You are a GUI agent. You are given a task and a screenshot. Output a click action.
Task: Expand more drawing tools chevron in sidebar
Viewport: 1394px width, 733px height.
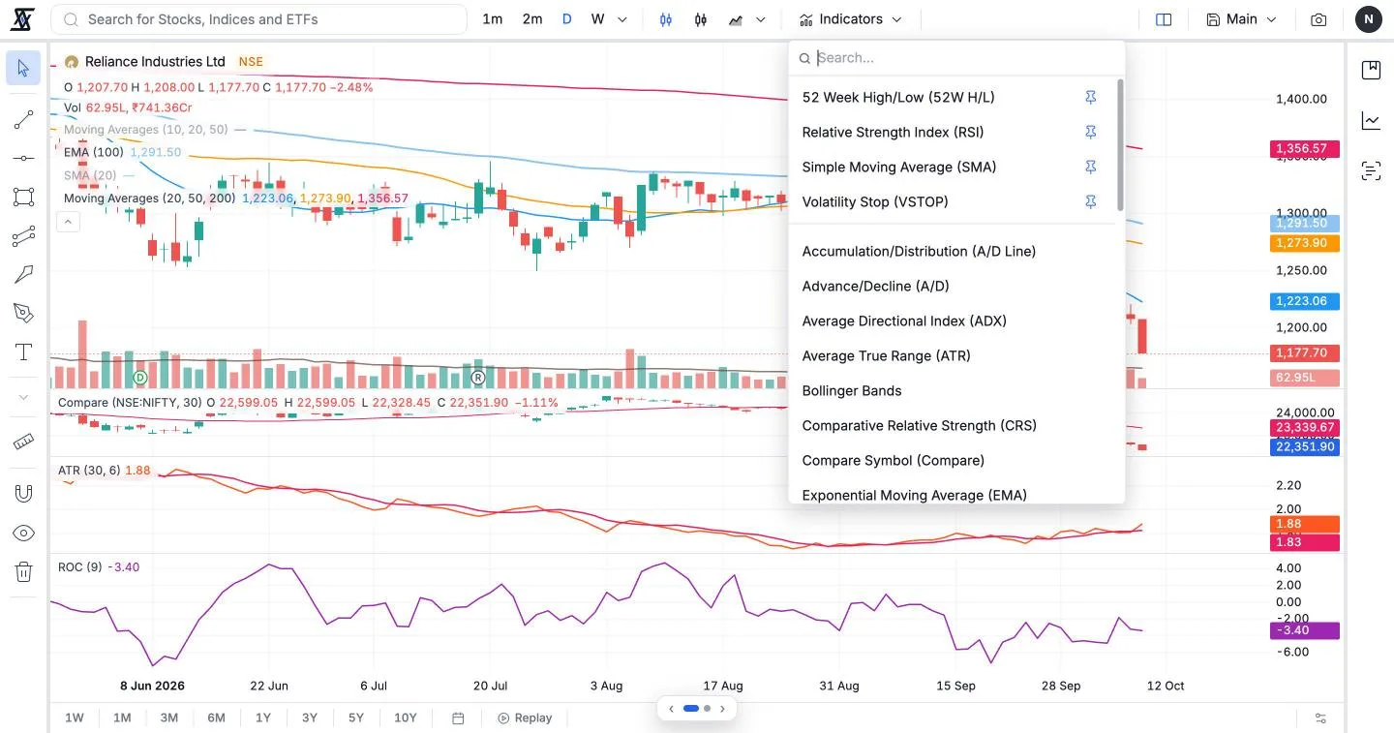point(23,397)
